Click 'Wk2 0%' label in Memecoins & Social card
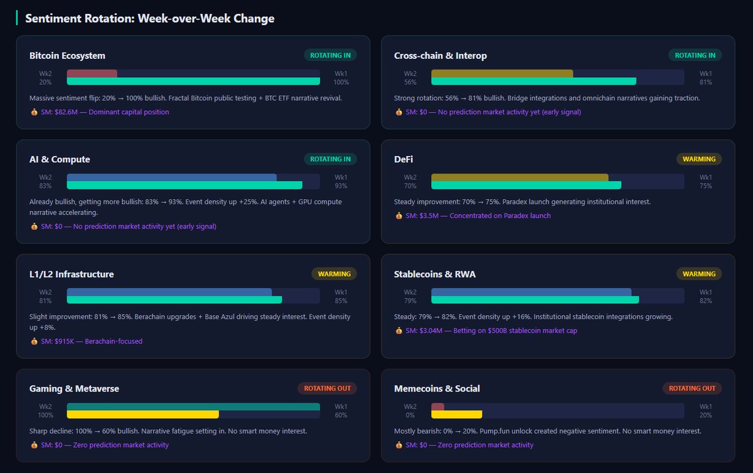The width and height of the screenshot is (753, 473). [x=410, y=411]
